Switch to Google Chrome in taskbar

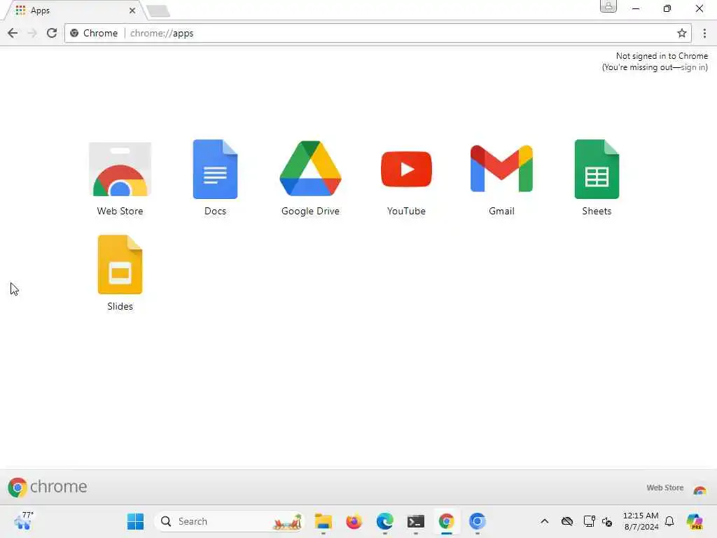446,521
